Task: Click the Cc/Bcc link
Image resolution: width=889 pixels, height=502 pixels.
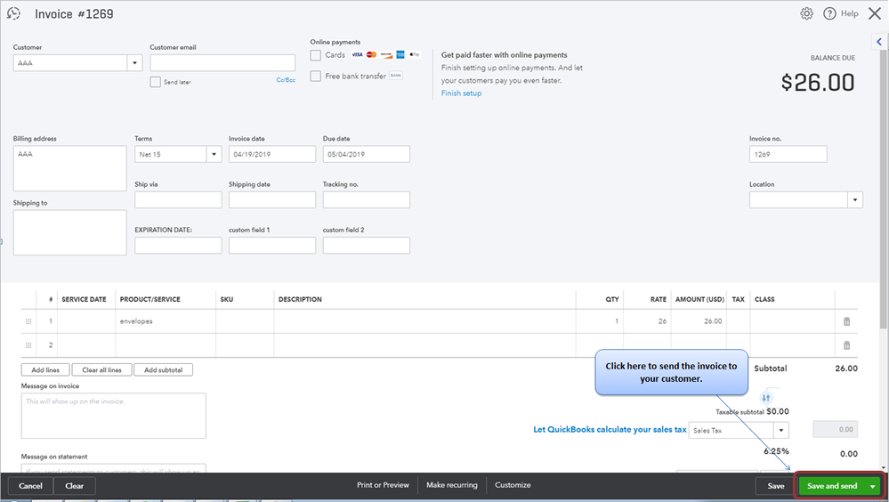Action: tap(286, 80)
